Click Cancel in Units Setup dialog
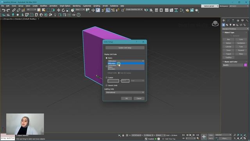Screen dimensions: 250x141 [139, 98]
